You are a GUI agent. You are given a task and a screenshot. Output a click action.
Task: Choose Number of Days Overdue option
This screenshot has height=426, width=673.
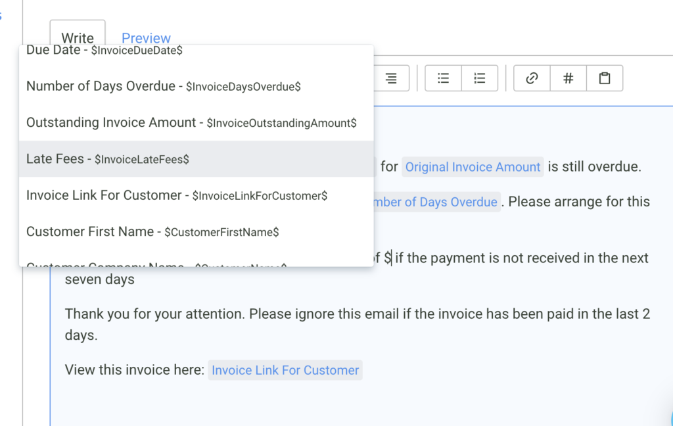pyautogui.click(x=164, y=86)
